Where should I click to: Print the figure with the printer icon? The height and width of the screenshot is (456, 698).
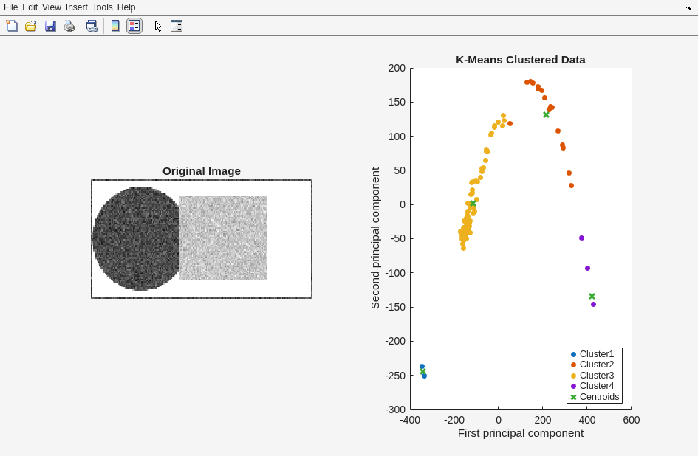(x=69, y=26)
